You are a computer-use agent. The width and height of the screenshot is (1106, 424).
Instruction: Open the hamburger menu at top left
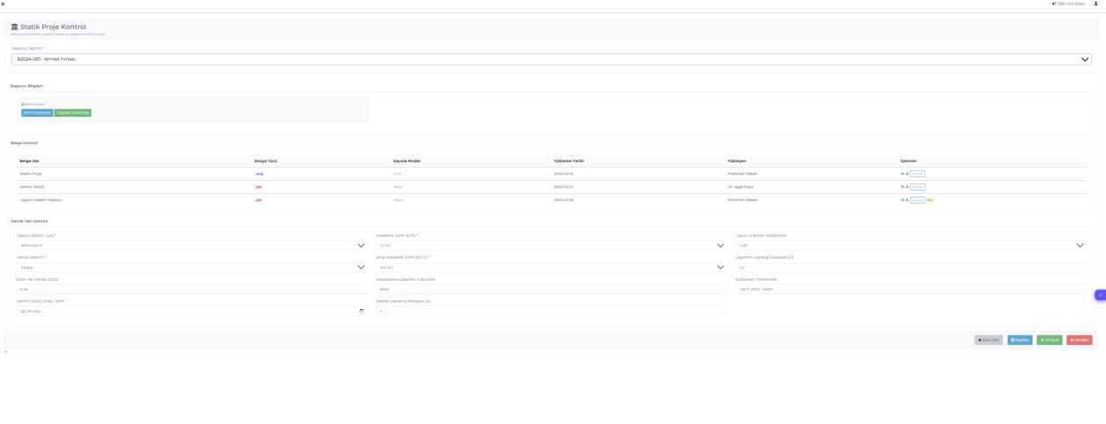[4, 4]
